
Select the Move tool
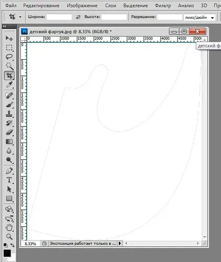[x=9, y=38]
